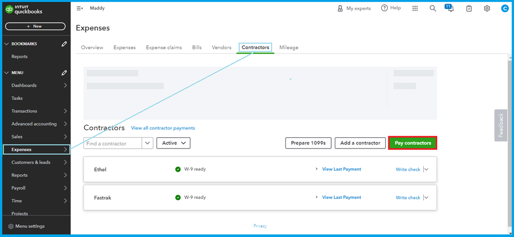
Task: Switch to the Mileage tab
Action: (288, 47)
